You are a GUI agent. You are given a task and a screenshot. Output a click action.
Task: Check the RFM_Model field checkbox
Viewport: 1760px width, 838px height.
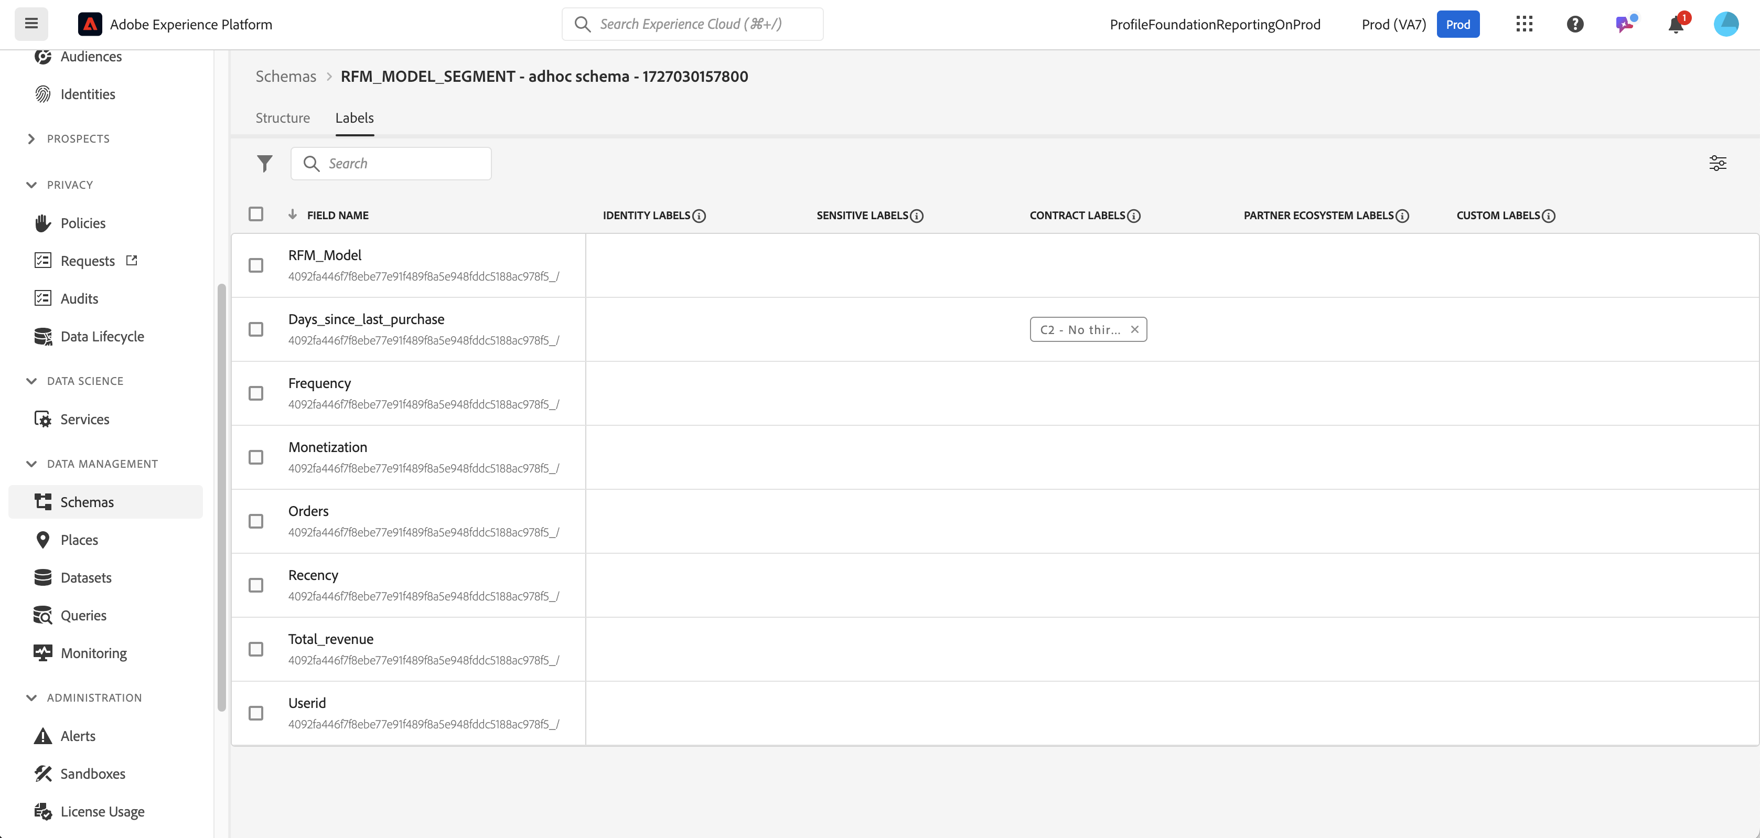[255, 265]
